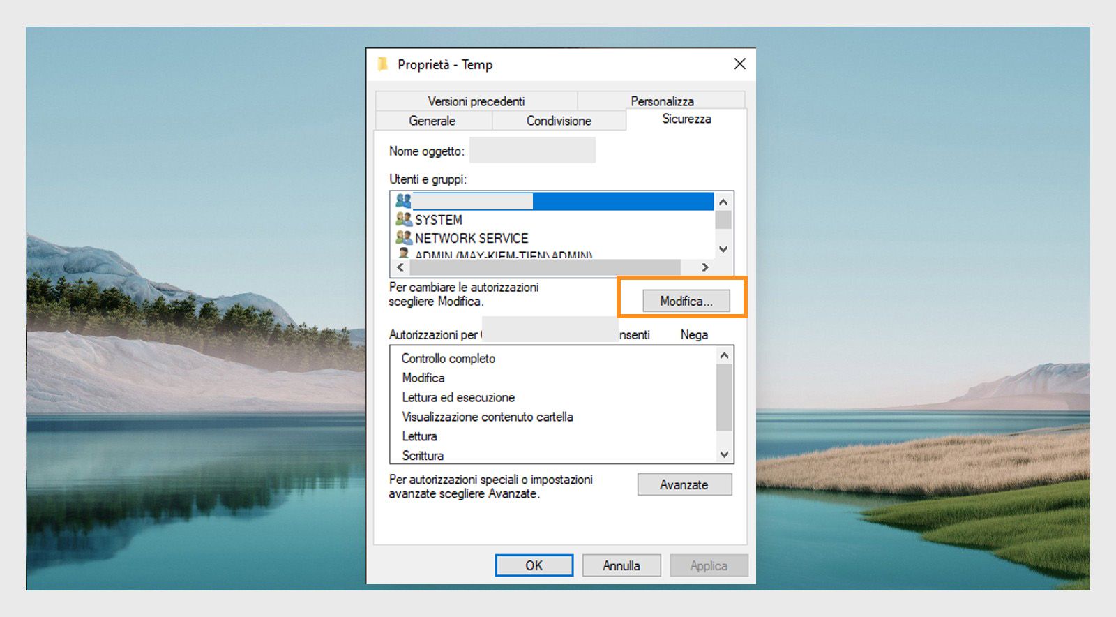
Task: Click the Lettura ed esecuzione permission
Action: pos(458,397)
